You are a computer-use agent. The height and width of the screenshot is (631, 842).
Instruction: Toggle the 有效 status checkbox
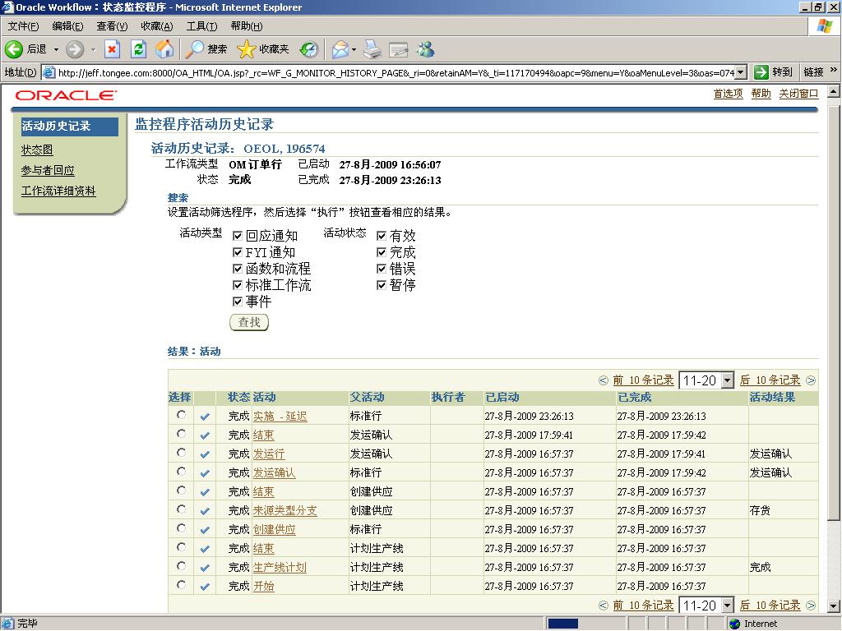tap(382, 236)
